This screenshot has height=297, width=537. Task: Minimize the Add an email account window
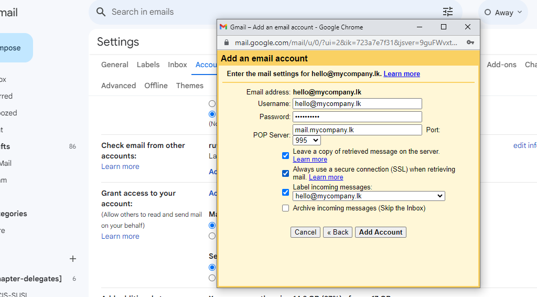coord(419,27)
